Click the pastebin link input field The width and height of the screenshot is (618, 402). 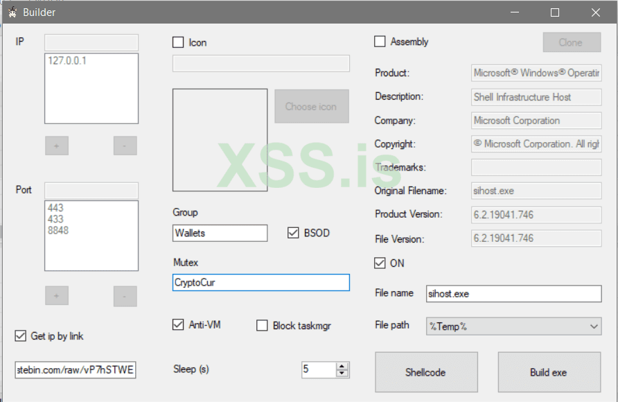(76, 369)
